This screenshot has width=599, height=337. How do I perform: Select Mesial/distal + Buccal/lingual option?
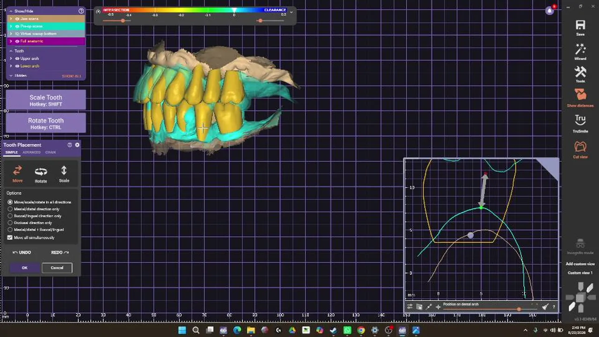(x=10, y=229)
